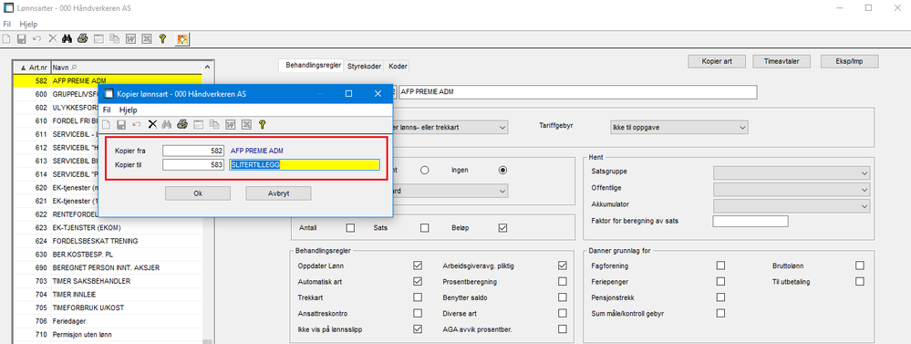The height and width of the screenshot is (344, 911).
Task: Click the Undo arrow icon in Lønnsarter toolbar
Action: 37,39
